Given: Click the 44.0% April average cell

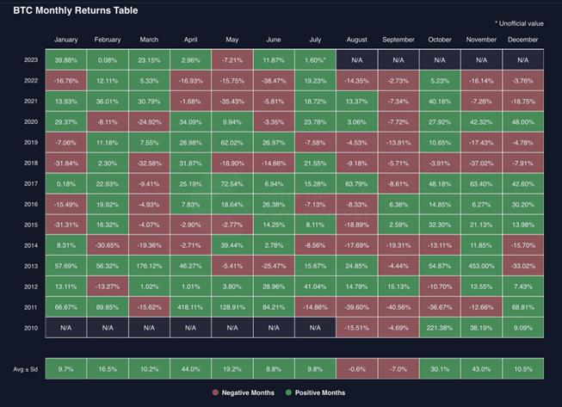Looking at the screenshot, I should click(190, 368).
